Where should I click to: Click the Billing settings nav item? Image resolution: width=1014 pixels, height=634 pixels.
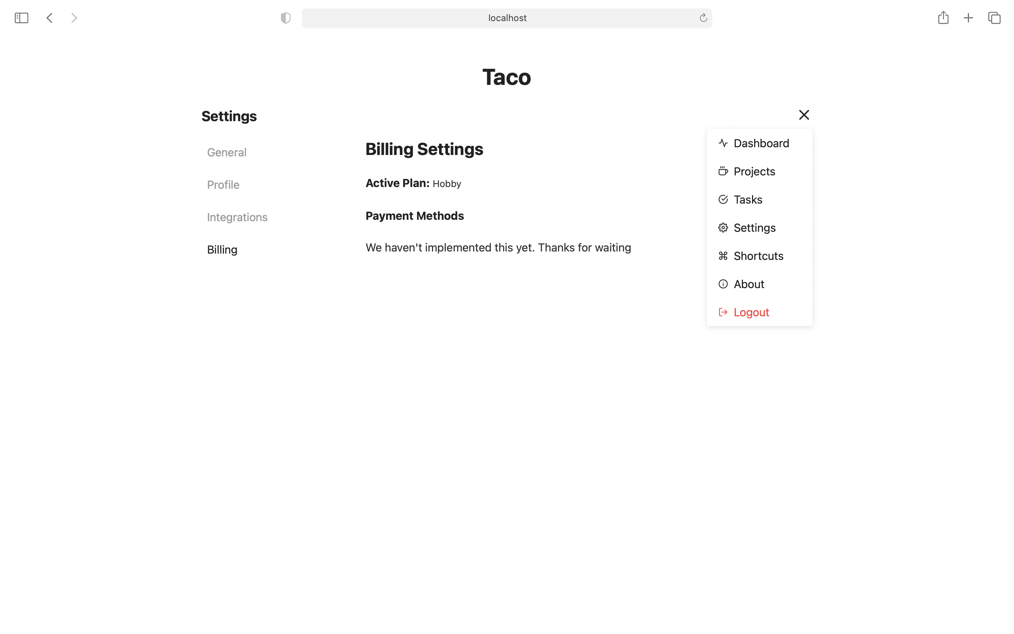coord(222,250)
